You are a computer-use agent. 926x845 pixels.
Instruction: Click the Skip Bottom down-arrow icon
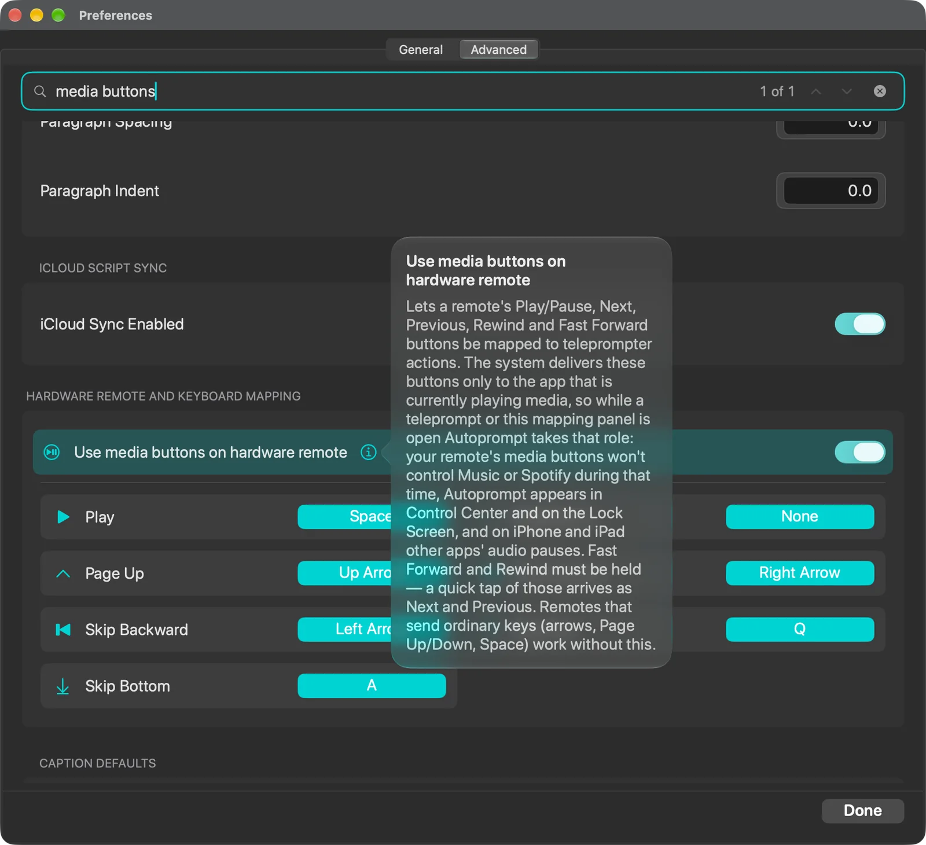tap(63, 686)
